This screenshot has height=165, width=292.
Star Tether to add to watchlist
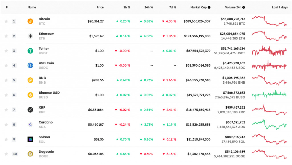pyautogui.click(x=6, y=51)
